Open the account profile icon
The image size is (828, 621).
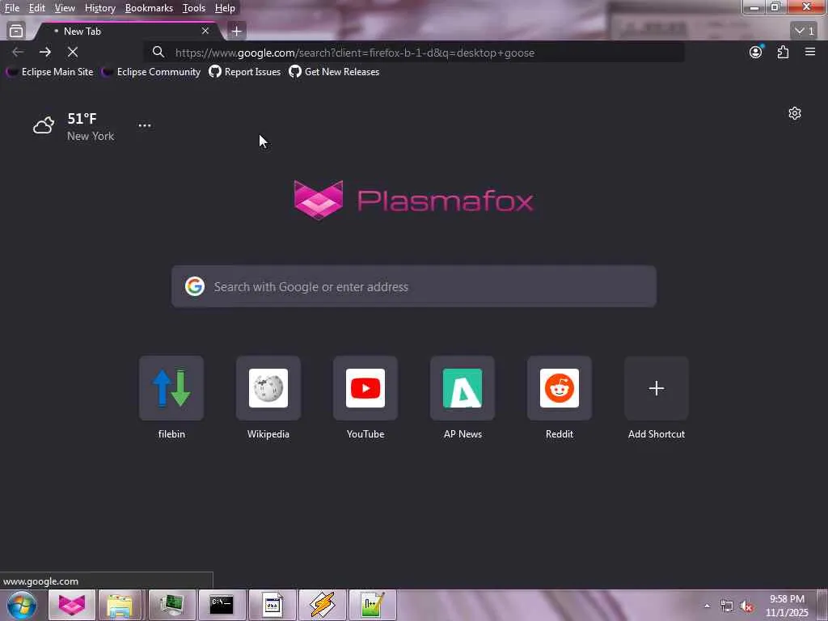coord(756,52)
